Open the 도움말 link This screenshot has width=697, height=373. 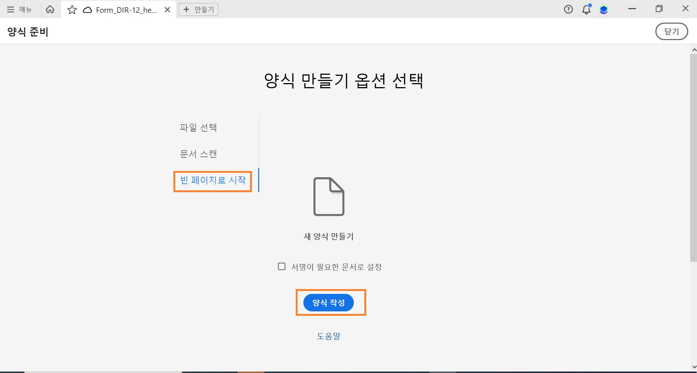click(328, 336)
